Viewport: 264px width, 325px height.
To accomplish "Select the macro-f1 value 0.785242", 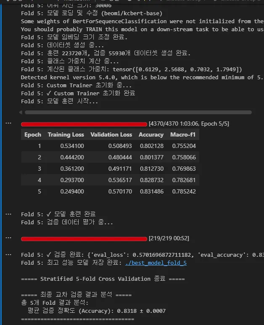I will click(x=184, y=191).
